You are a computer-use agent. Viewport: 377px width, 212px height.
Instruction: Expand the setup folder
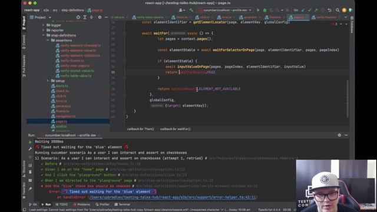48,81
